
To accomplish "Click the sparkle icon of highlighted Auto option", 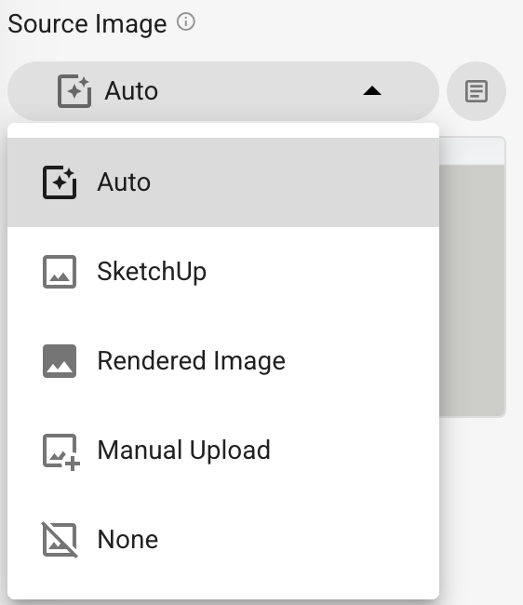I will point(60,182).
